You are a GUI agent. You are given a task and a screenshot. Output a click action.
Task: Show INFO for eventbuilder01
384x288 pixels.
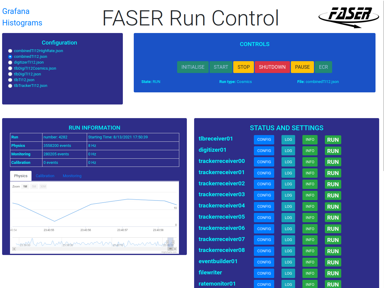pyautogui.click(x=310, y=262)
